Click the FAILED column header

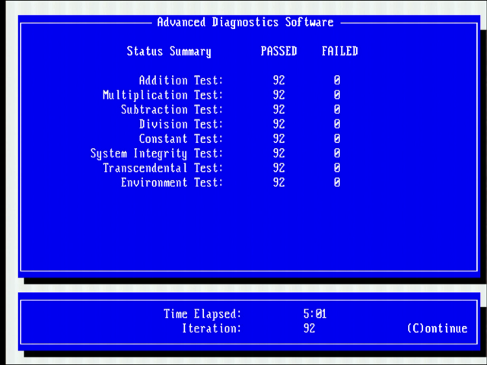tap(340, 51)
